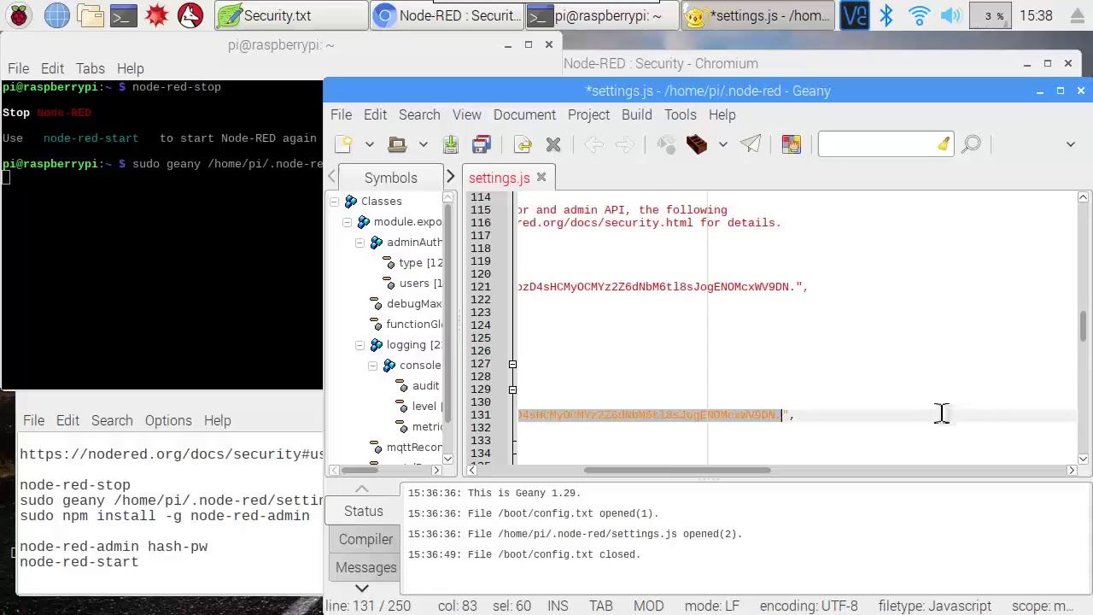Close the settings.js tab
The image size is (1093, 615).
pos(541,178)
